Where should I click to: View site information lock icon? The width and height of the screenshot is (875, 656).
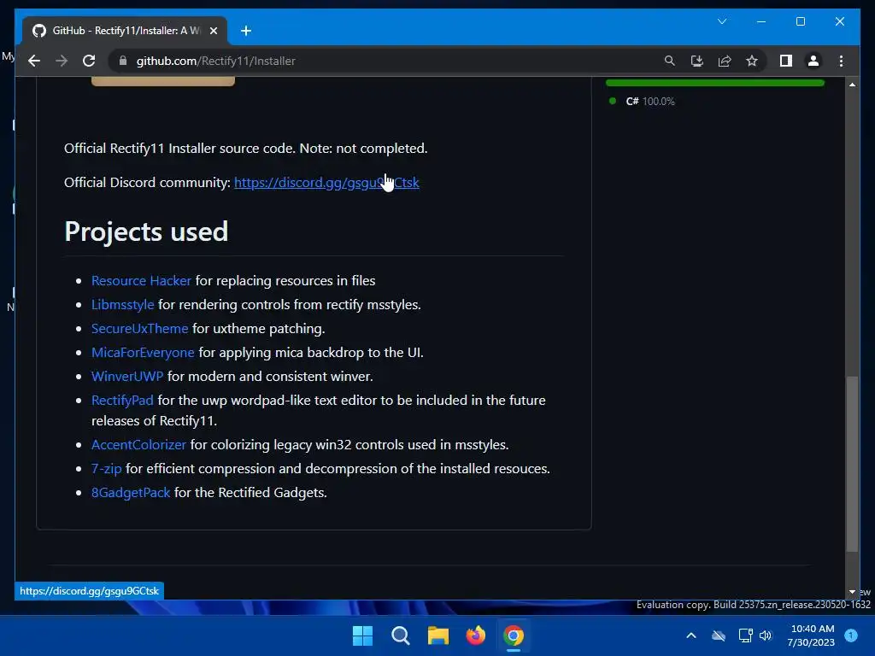pos(123,61)
